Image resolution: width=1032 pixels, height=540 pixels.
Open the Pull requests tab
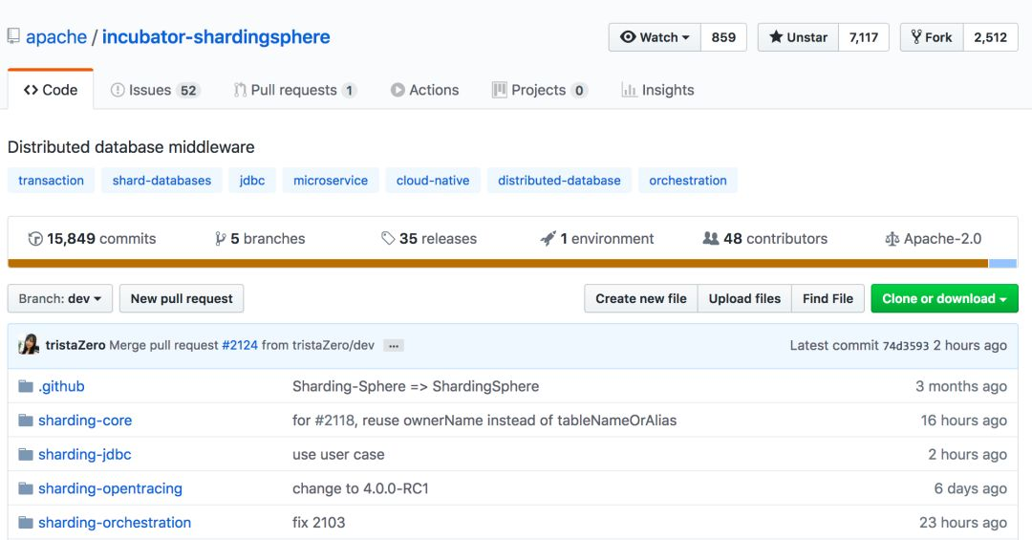click(294, 90)
